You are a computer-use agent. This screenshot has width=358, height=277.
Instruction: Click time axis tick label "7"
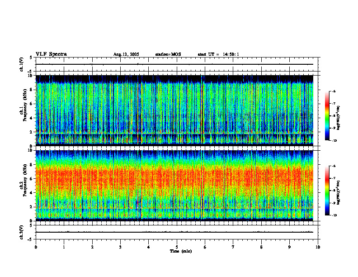coord(233,247)
